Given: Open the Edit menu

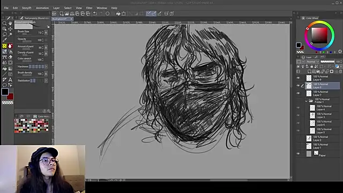Looking at the screenshot, I should [15, 8].
